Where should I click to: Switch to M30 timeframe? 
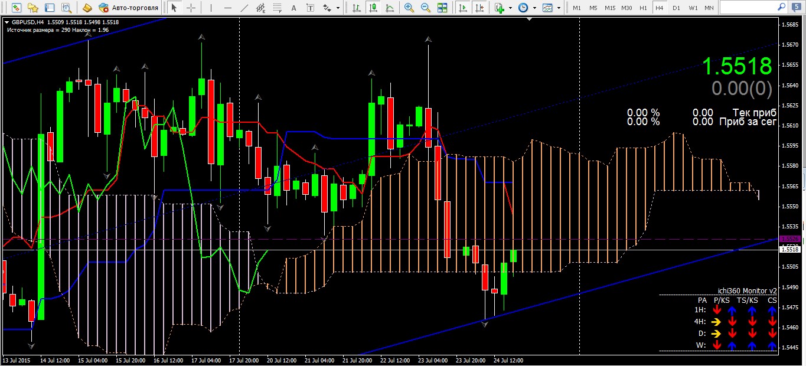pos(626,8)
